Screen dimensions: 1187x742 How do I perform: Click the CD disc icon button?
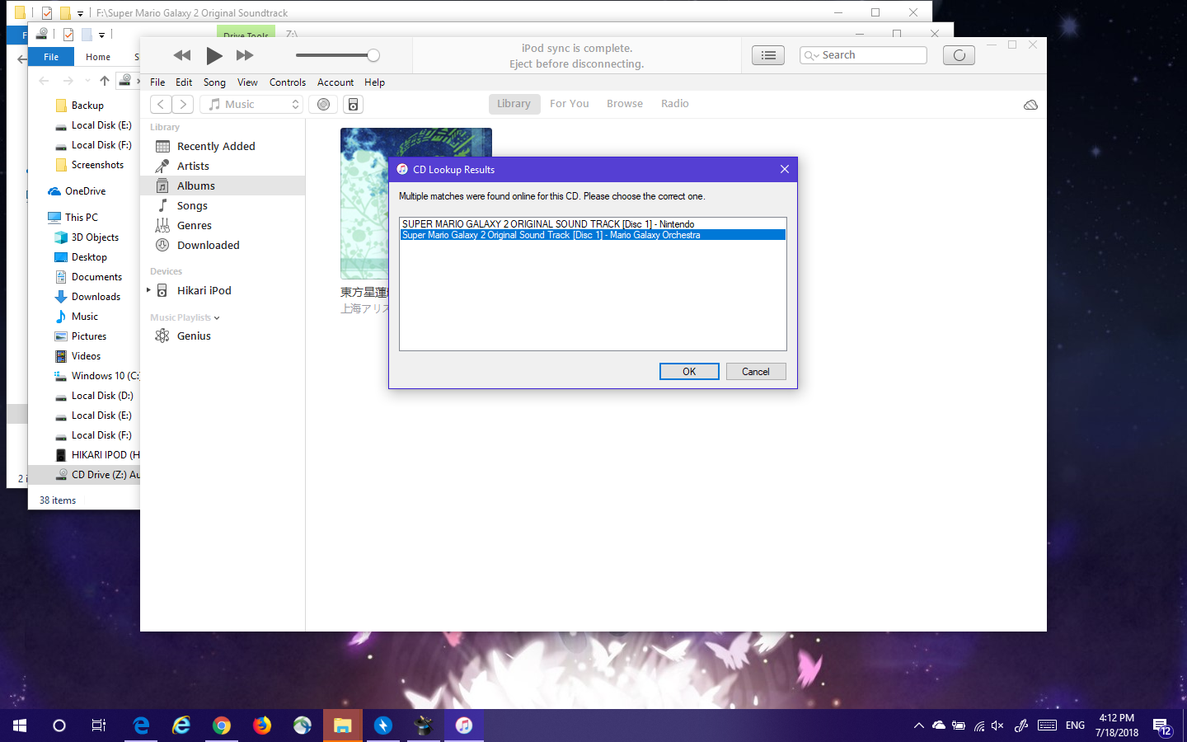323,104
